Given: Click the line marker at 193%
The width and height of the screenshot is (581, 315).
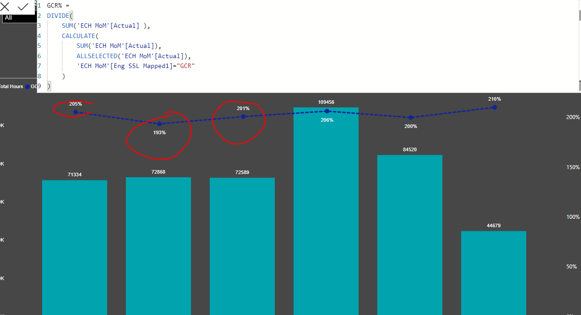Looking at the screenshot, I should click(x=160, y=124).
